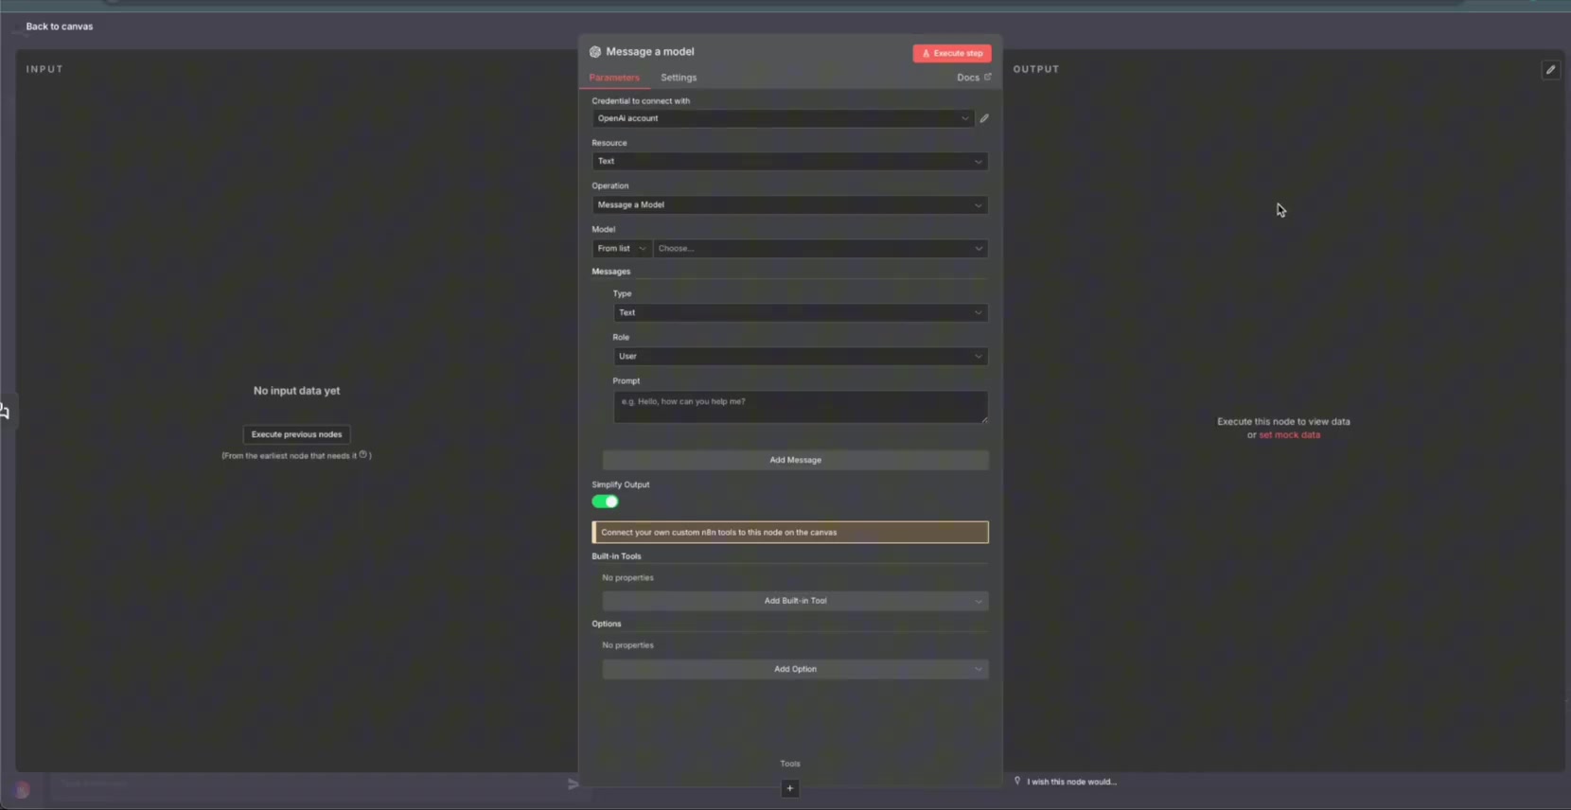1571x810 pixels.
Task: Click the Add Message button
Action: 795,460
